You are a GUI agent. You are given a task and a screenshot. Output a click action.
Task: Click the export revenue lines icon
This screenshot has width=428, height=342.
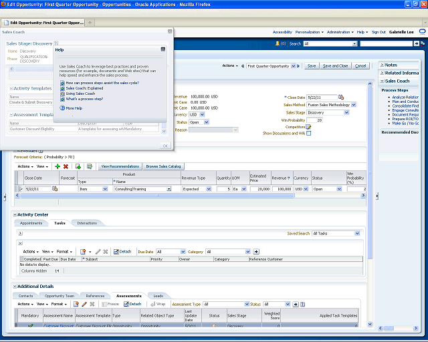coord(78,166)
